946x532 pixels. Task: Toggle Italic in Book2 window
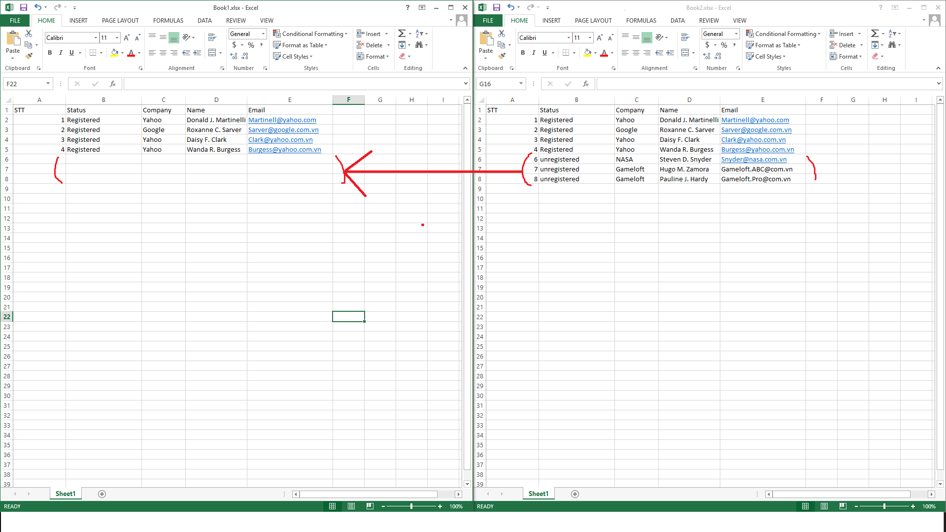point(534,53)
